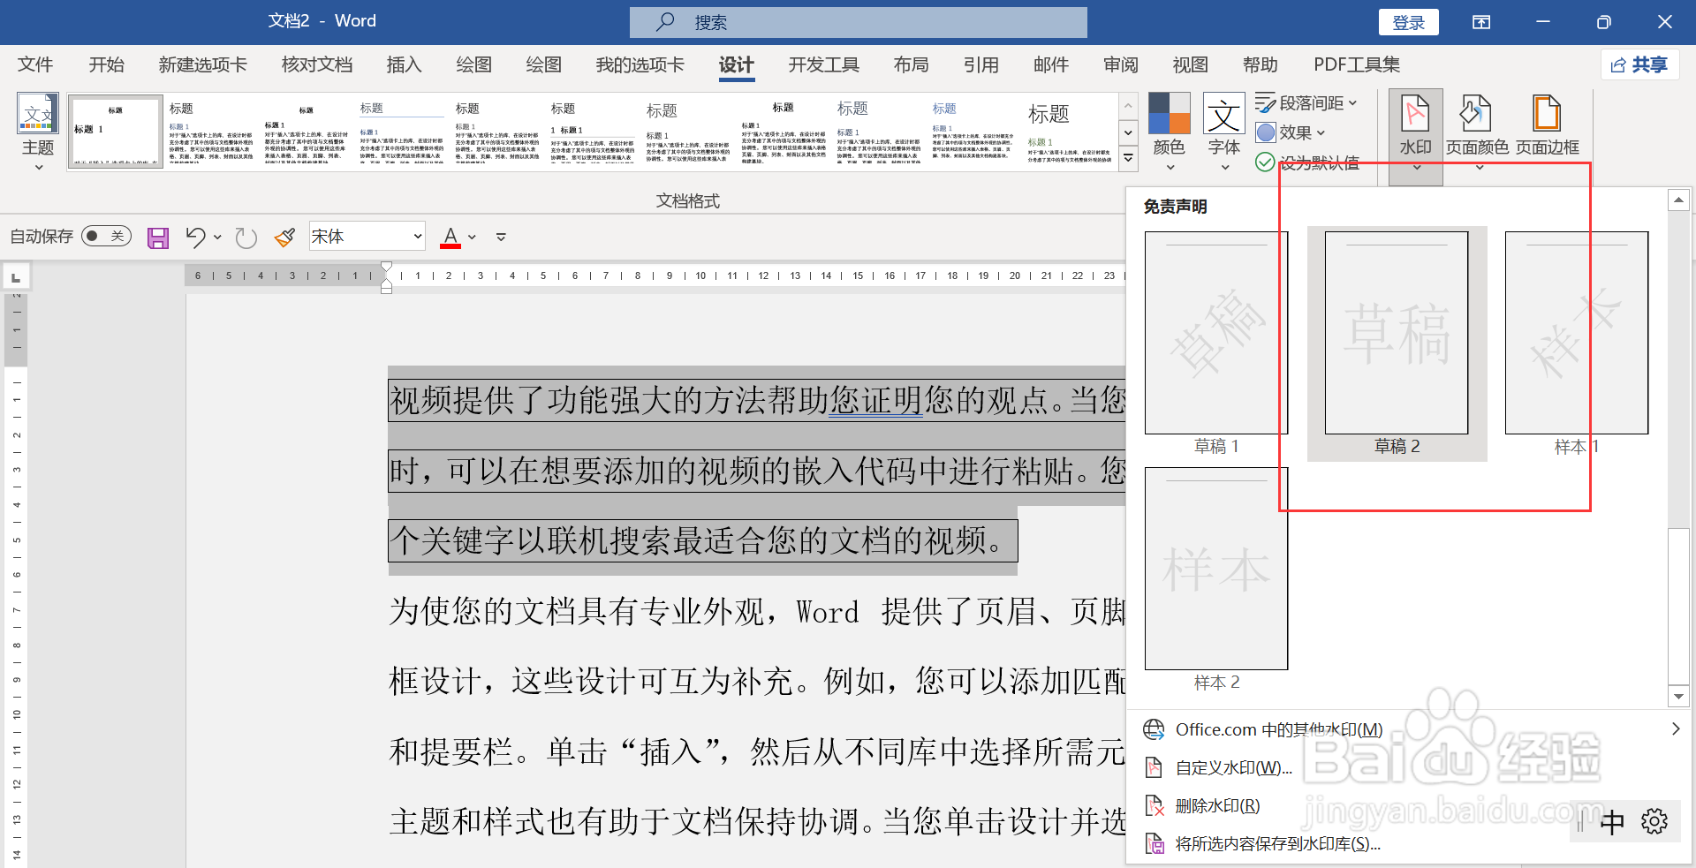The height and width of the screenshot is (868, 1696).
Task: Click the Paragraph Spacing (段落间距) icon
Action: [1265, 103]
